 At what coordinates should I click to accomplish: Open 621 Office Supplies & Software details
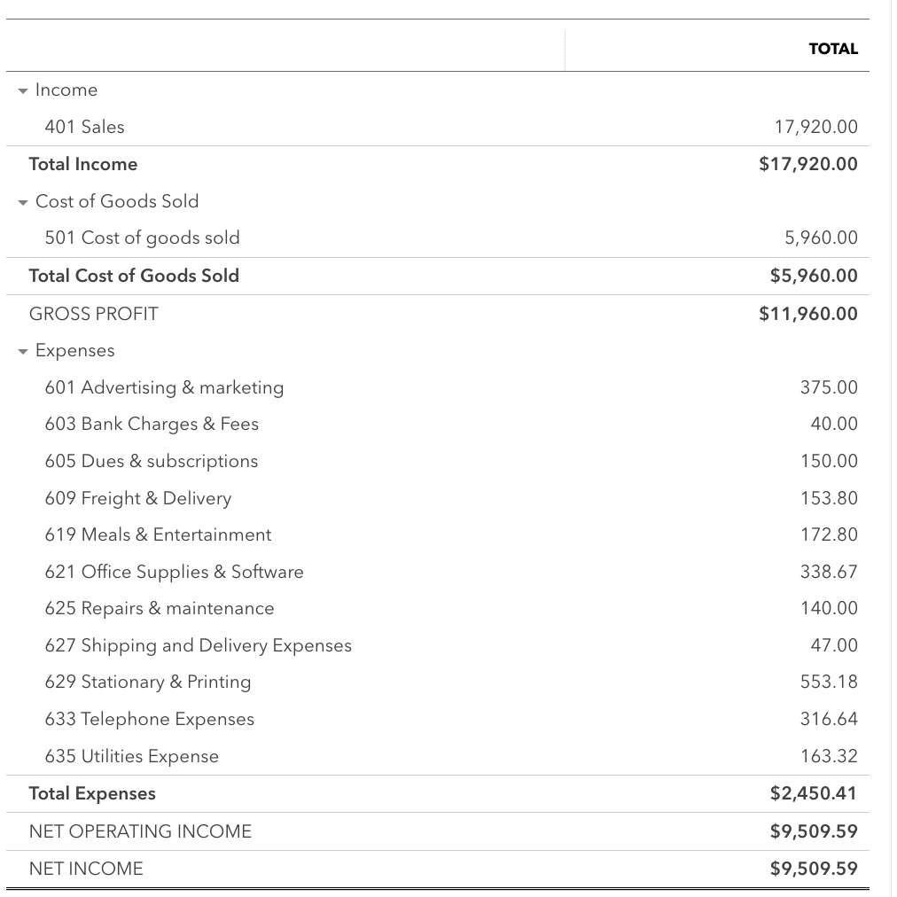pos(174,572)
